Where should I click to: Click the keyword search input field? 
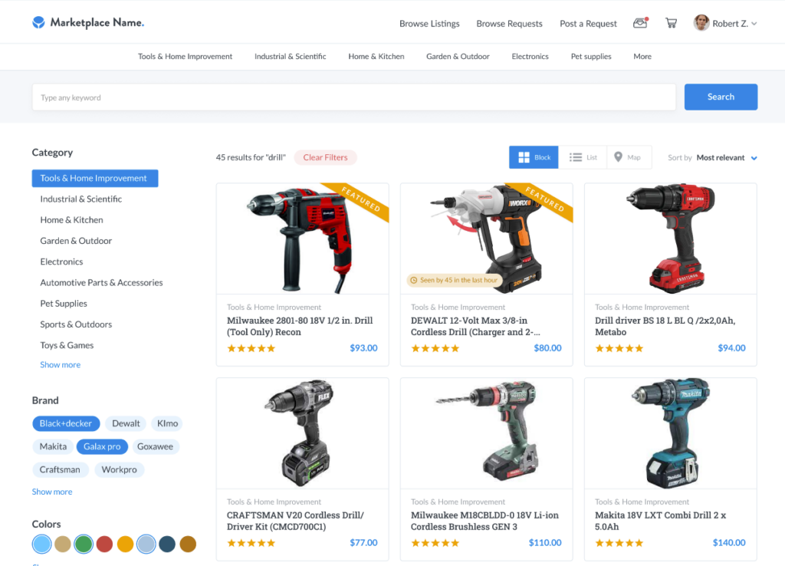pos(354,97)
